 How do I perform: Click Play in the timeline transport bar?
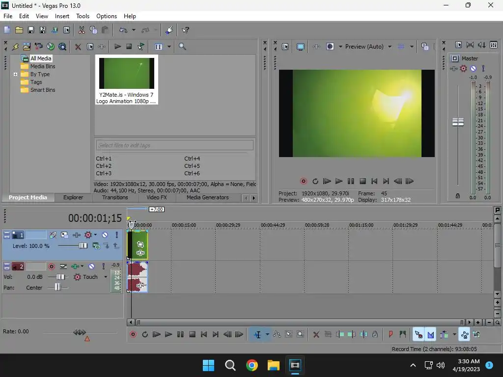(168, 335)
